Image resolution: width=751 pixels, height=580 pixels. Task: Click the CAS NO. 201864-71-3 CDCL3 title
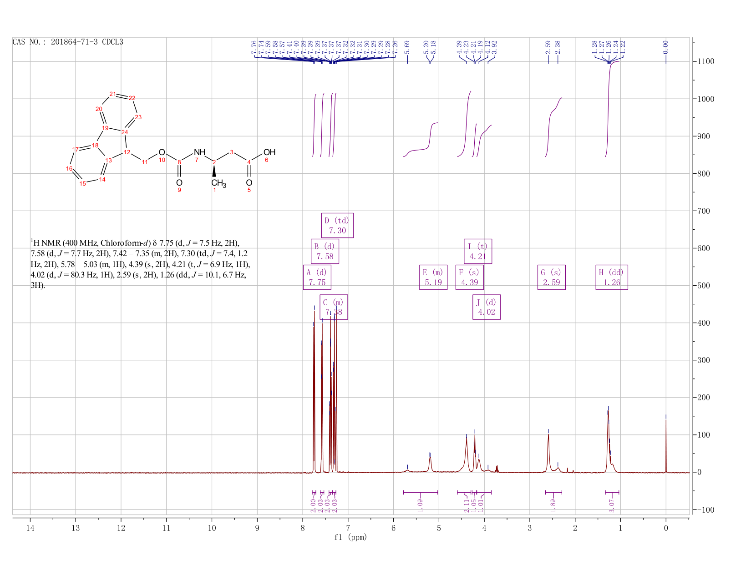point(68,42)
